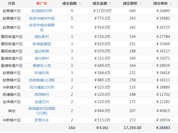The width and height of the screenshot is (178, 133).
Task: Sort by 成交套数 using the sort arrows
Action: click(80, 4)
